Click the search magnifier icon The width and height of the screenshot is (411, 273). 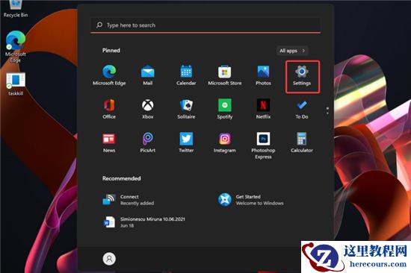tap(99, 25)
